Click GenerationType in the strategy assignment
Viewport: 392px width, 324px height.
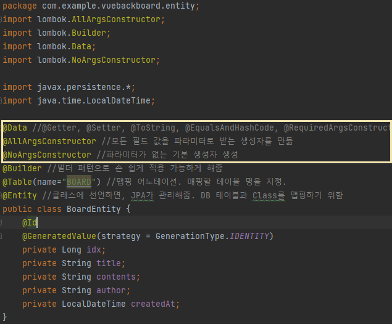pyautogui.click(x=190, y=236)
